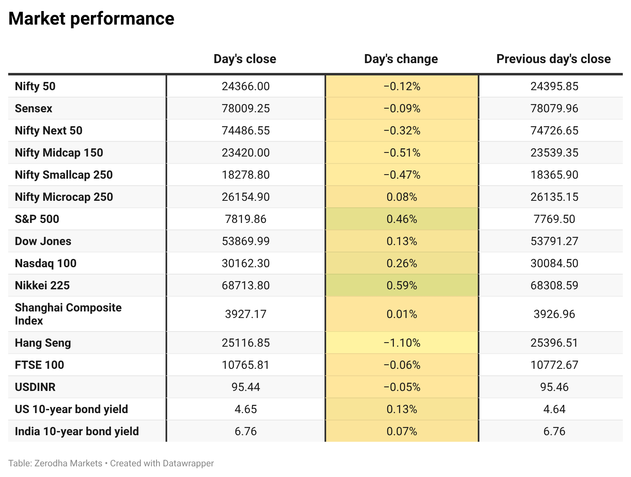Select the Sensex row label
Screen dimensions: 631x477
(x=34, y=109)
